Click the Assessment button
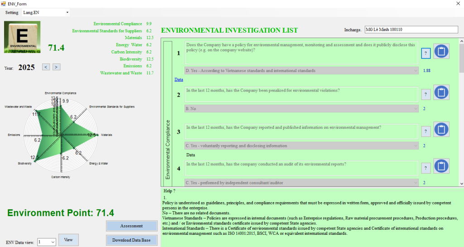 pos(131,226)
